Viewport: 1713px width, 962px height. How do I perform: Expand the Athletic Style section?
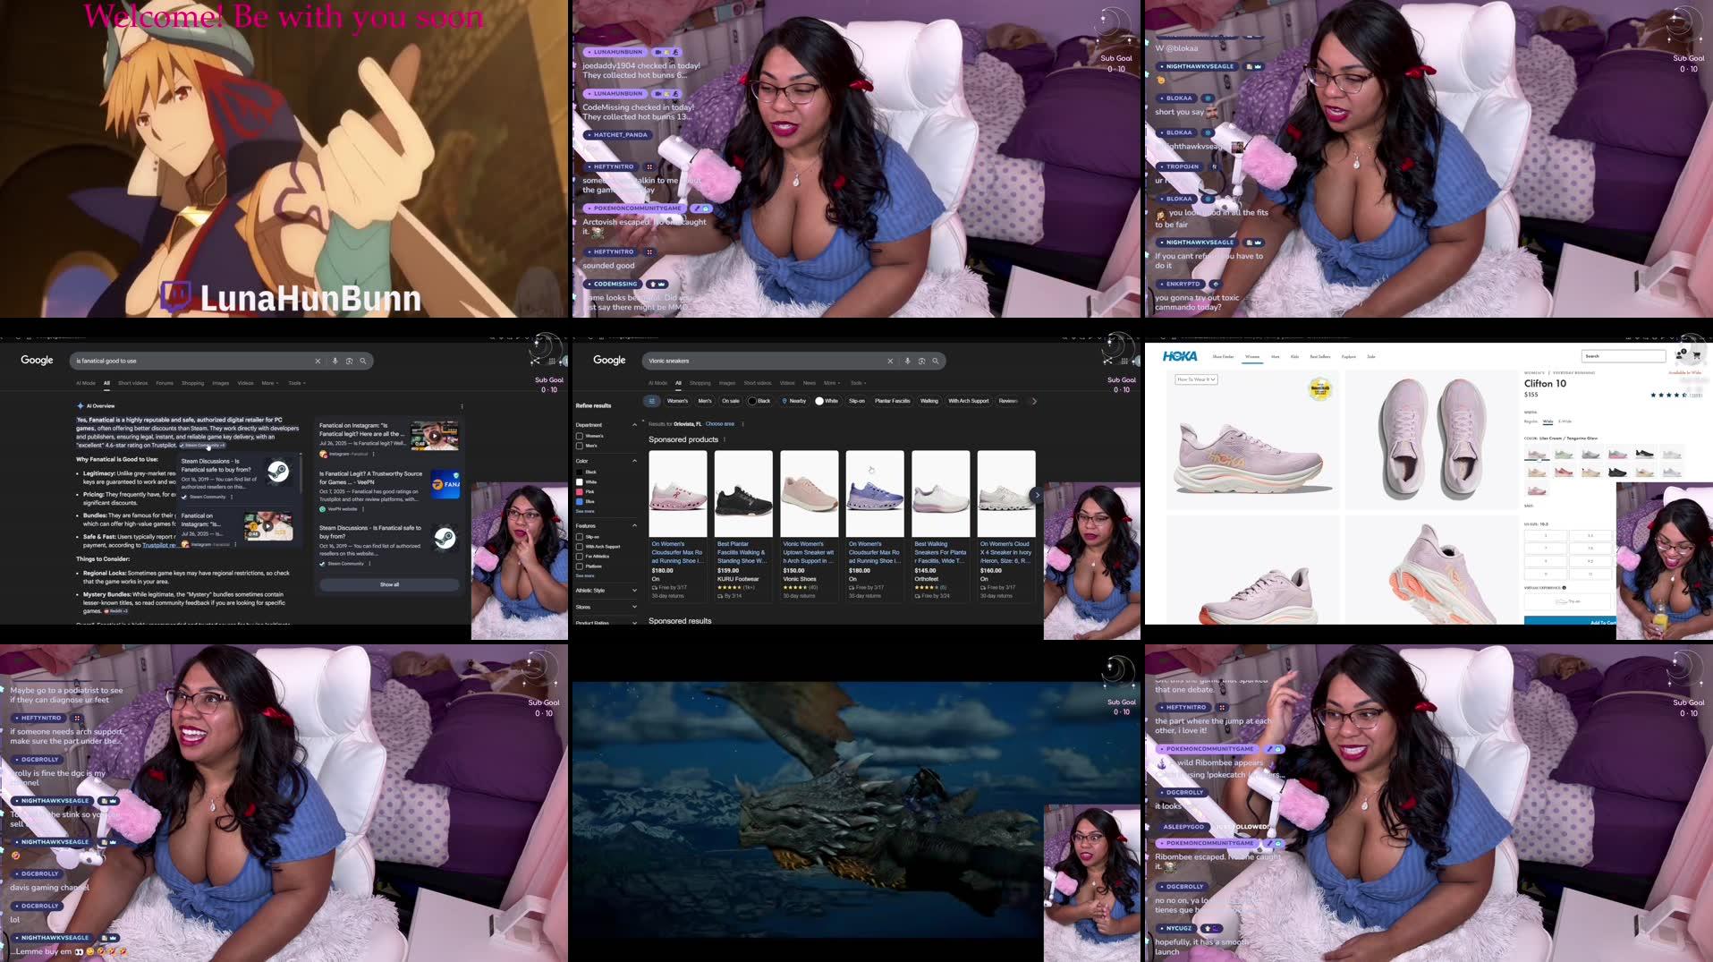[635, 591]
